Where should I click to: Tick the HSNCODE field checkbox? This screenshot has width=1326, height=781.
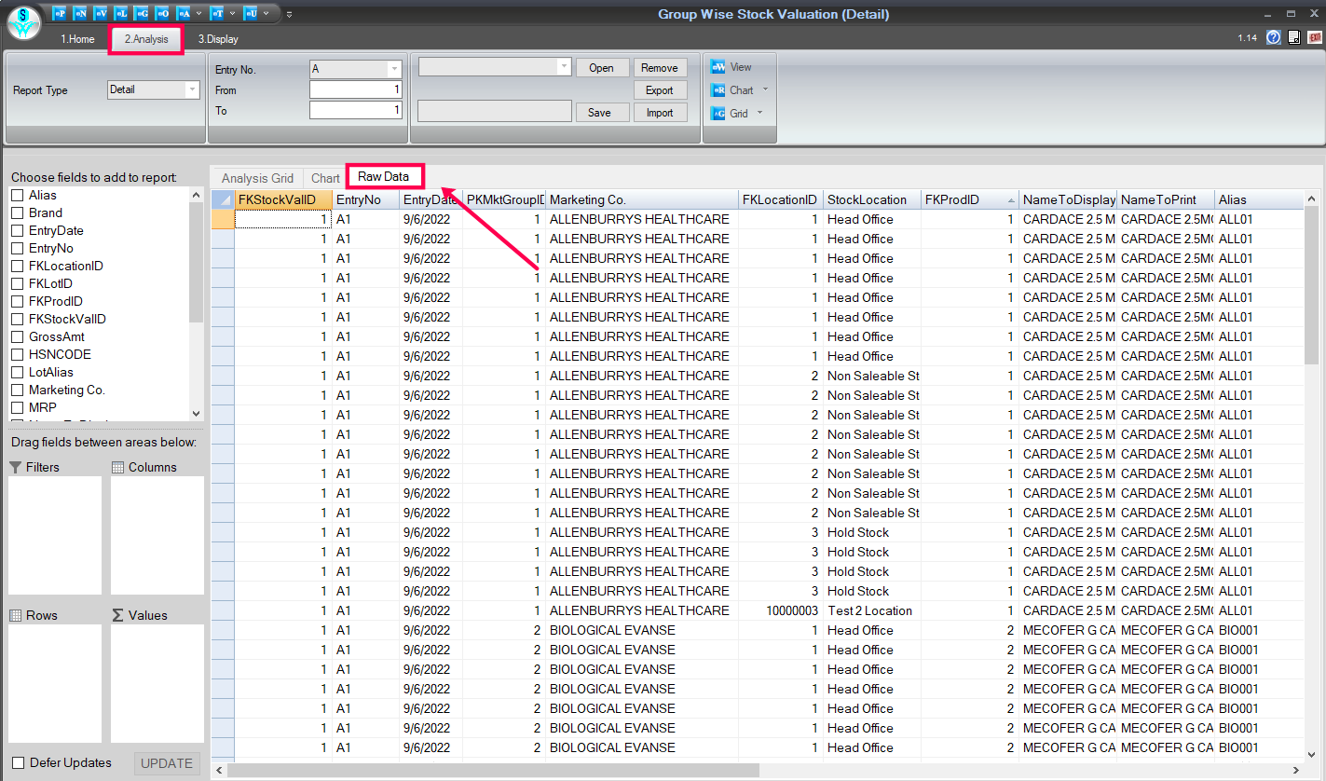[x=17, y=355]
